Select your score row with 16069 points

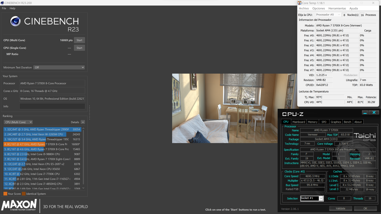[x=42, y=144]
